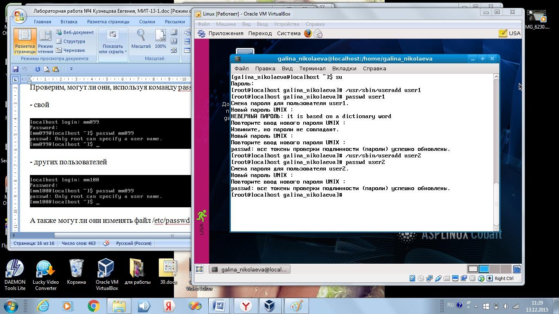Open the Устройства menu in VirtualBox

pyautogui.click(x=286, y=24)
